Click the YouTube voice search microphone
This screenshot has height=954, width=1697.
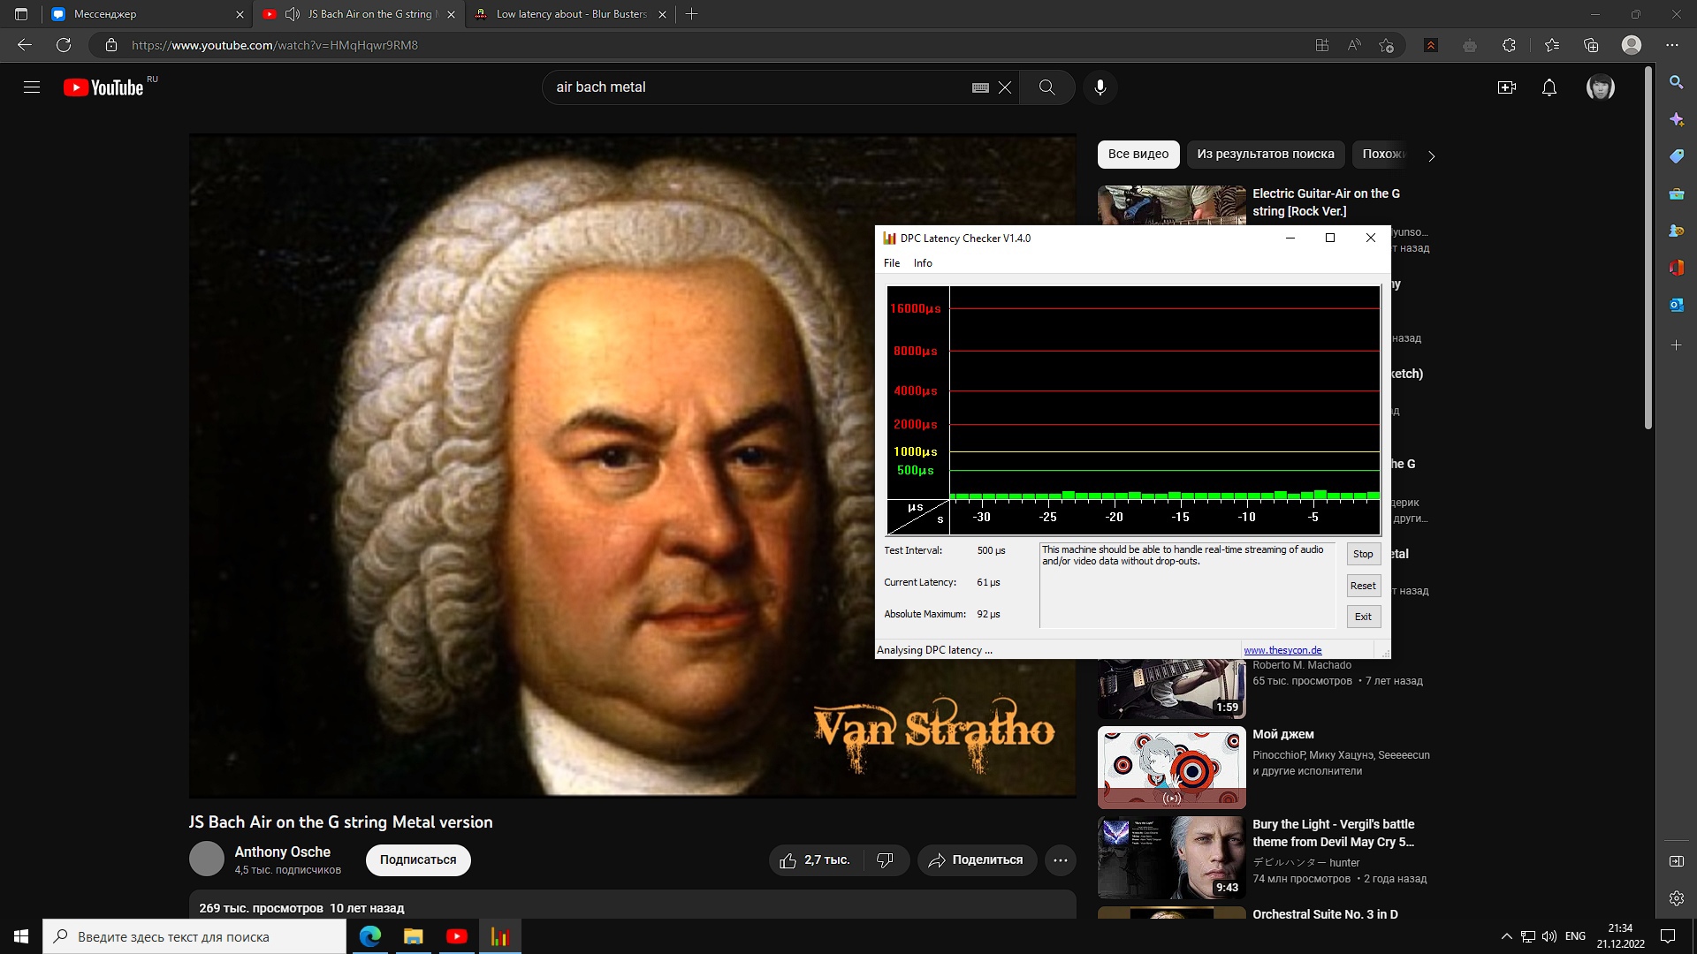pyautogui.click(x=1100, y=87)
